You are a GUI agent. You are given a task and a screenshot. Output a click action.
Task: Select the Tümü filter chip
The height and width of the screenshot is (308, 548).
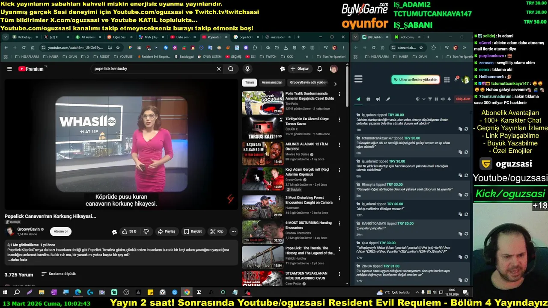(250, 83)
